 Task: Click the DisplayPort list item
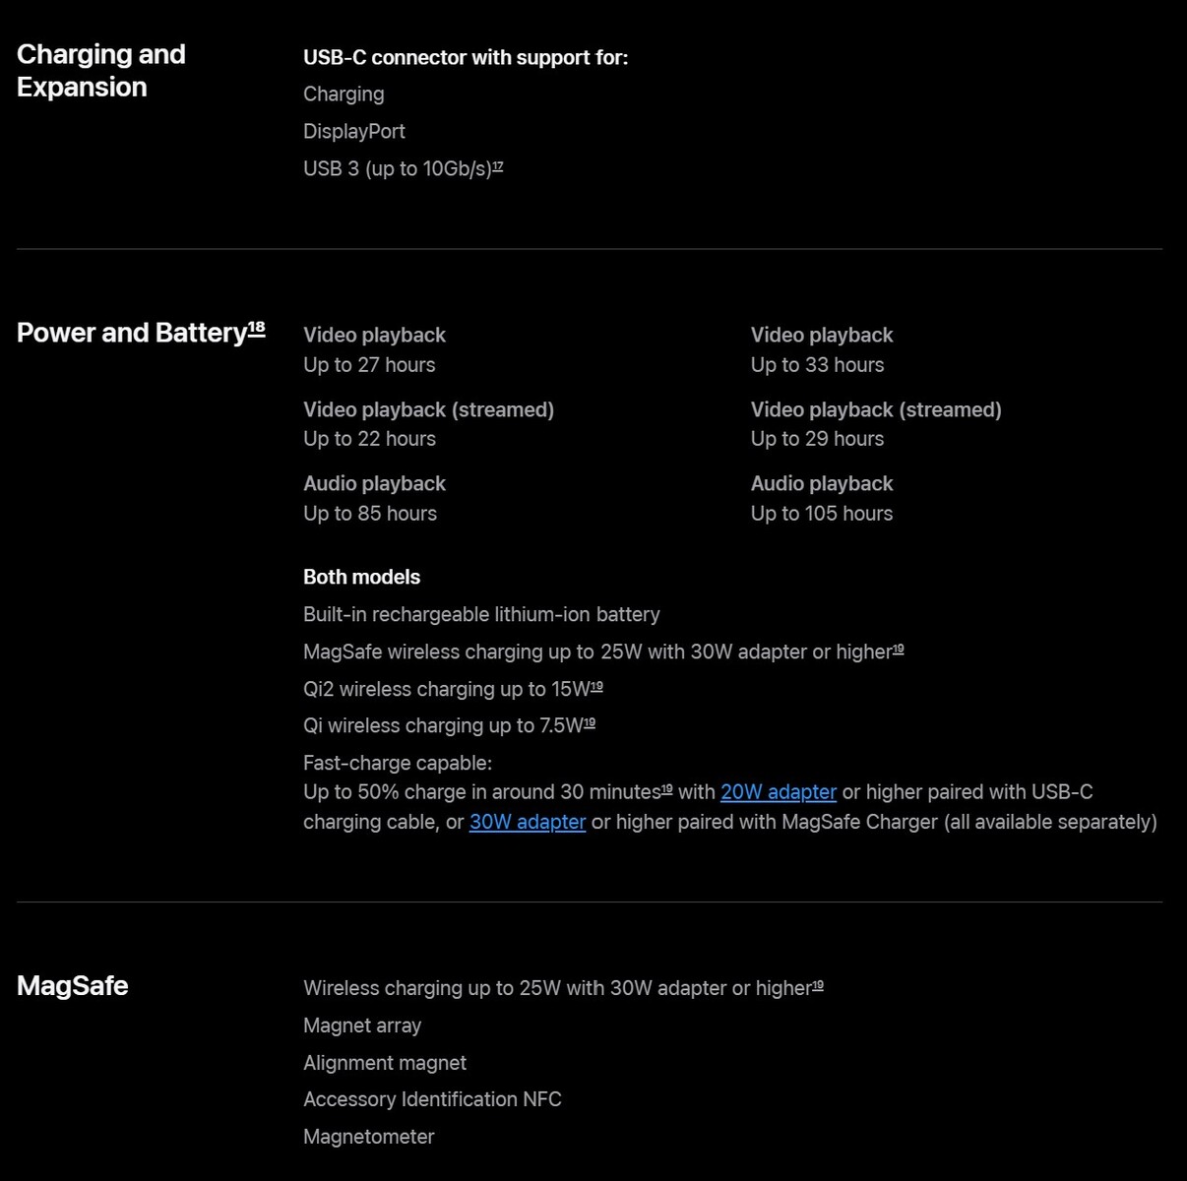(353, 131)
